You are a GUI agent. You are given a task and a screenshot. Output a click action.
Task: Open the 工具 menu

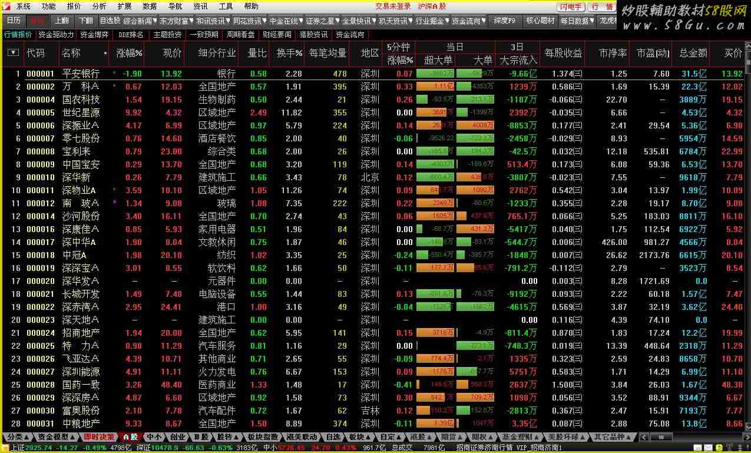tap(226, 6)
